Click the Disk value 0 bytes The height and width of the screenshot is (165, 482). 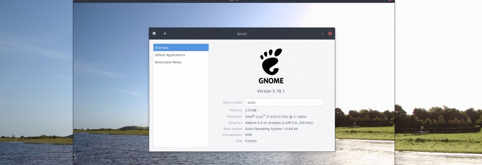pos(251,141)
